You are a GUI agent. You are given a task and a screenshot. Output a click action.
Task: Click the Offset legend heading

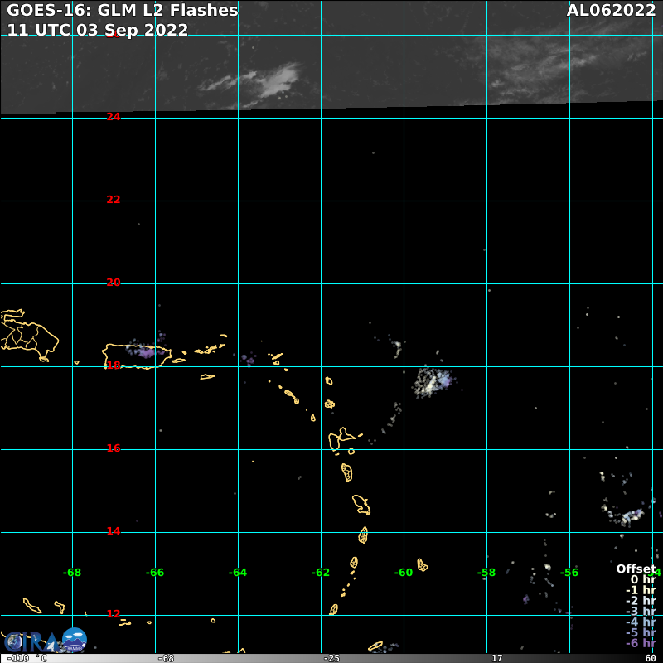635,569
